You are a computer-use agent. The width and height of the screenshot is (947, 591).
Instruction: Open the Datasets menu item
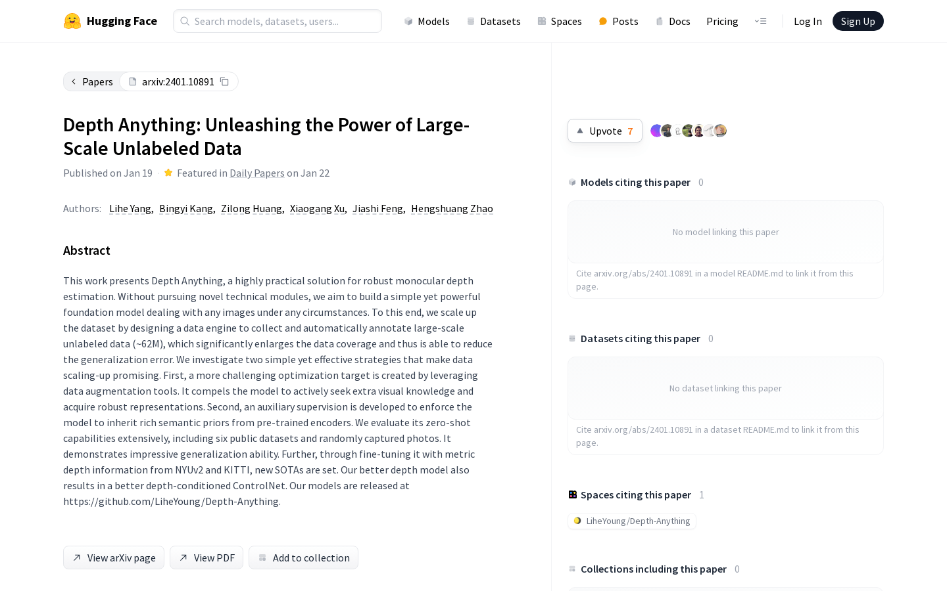coord(493,22)
